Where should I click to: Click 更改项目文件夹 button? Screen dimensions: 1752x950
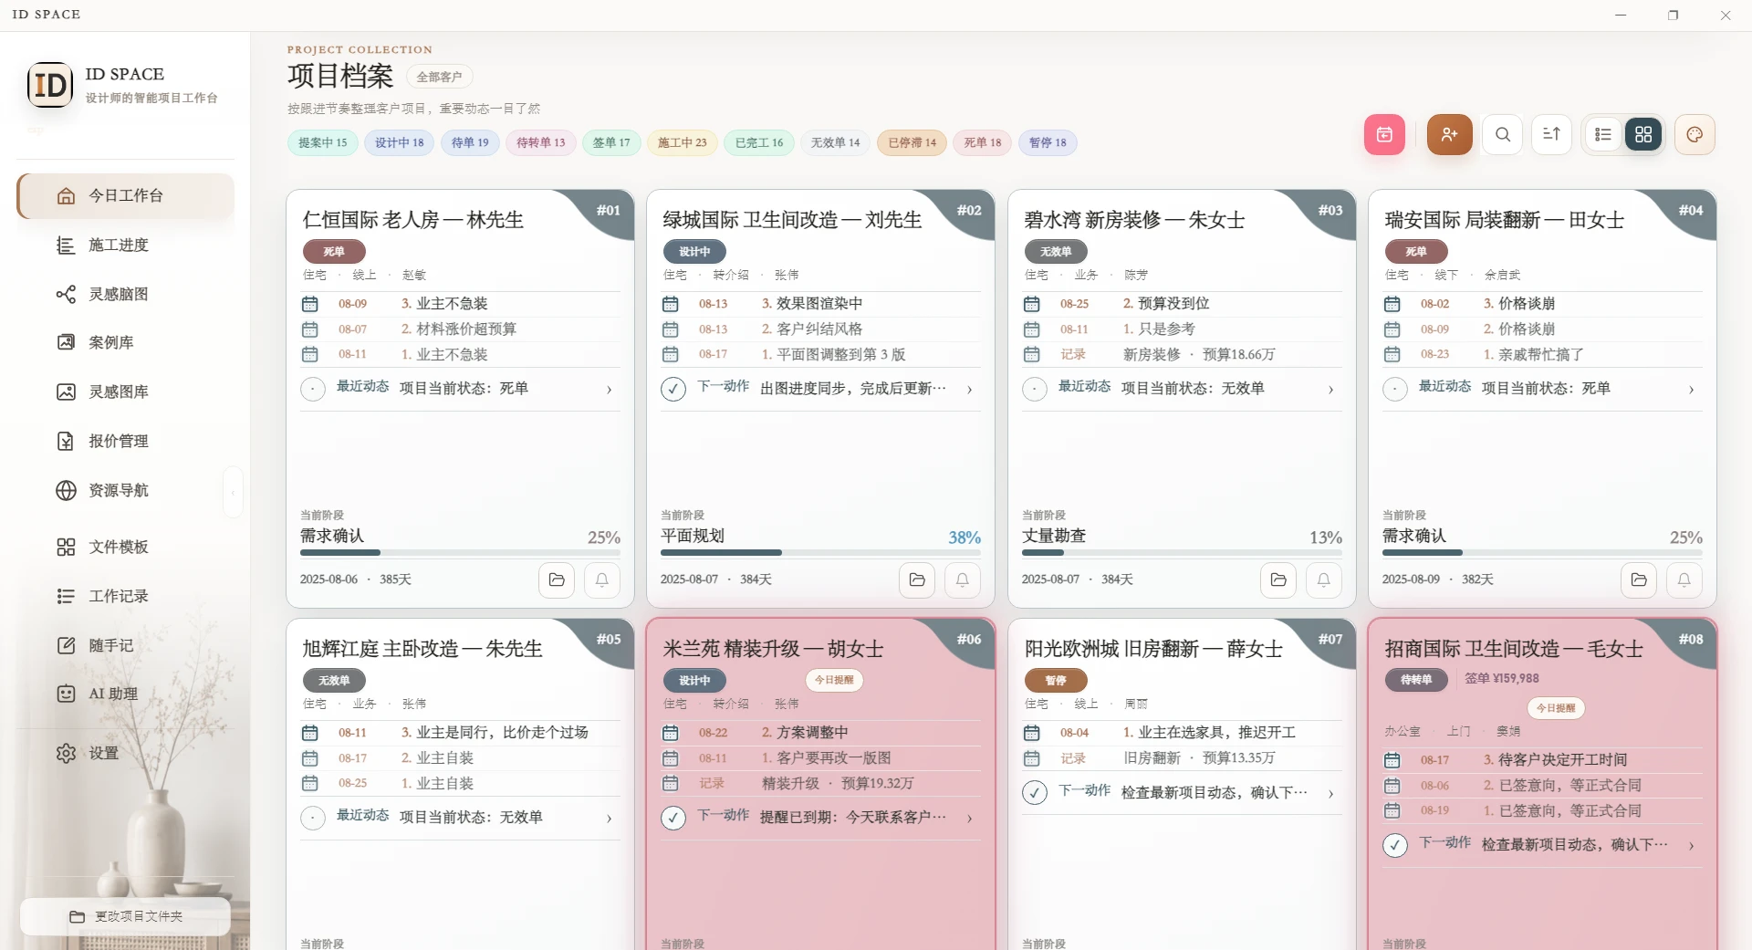pyautogui.click(x=126, y=916)
